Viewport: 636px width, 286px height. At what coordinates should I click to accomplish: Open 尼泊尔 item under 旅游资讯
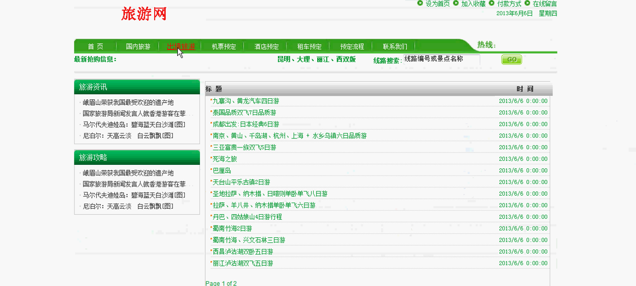pos(128,136)
